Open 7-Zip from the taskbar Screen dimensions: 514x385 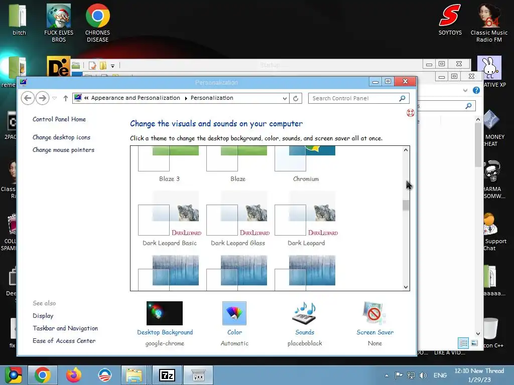pos(167,375)
